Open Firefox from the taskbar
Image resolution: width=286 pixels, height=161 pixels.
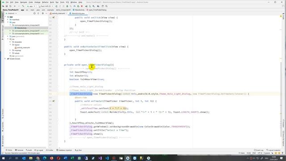[52, 158]
